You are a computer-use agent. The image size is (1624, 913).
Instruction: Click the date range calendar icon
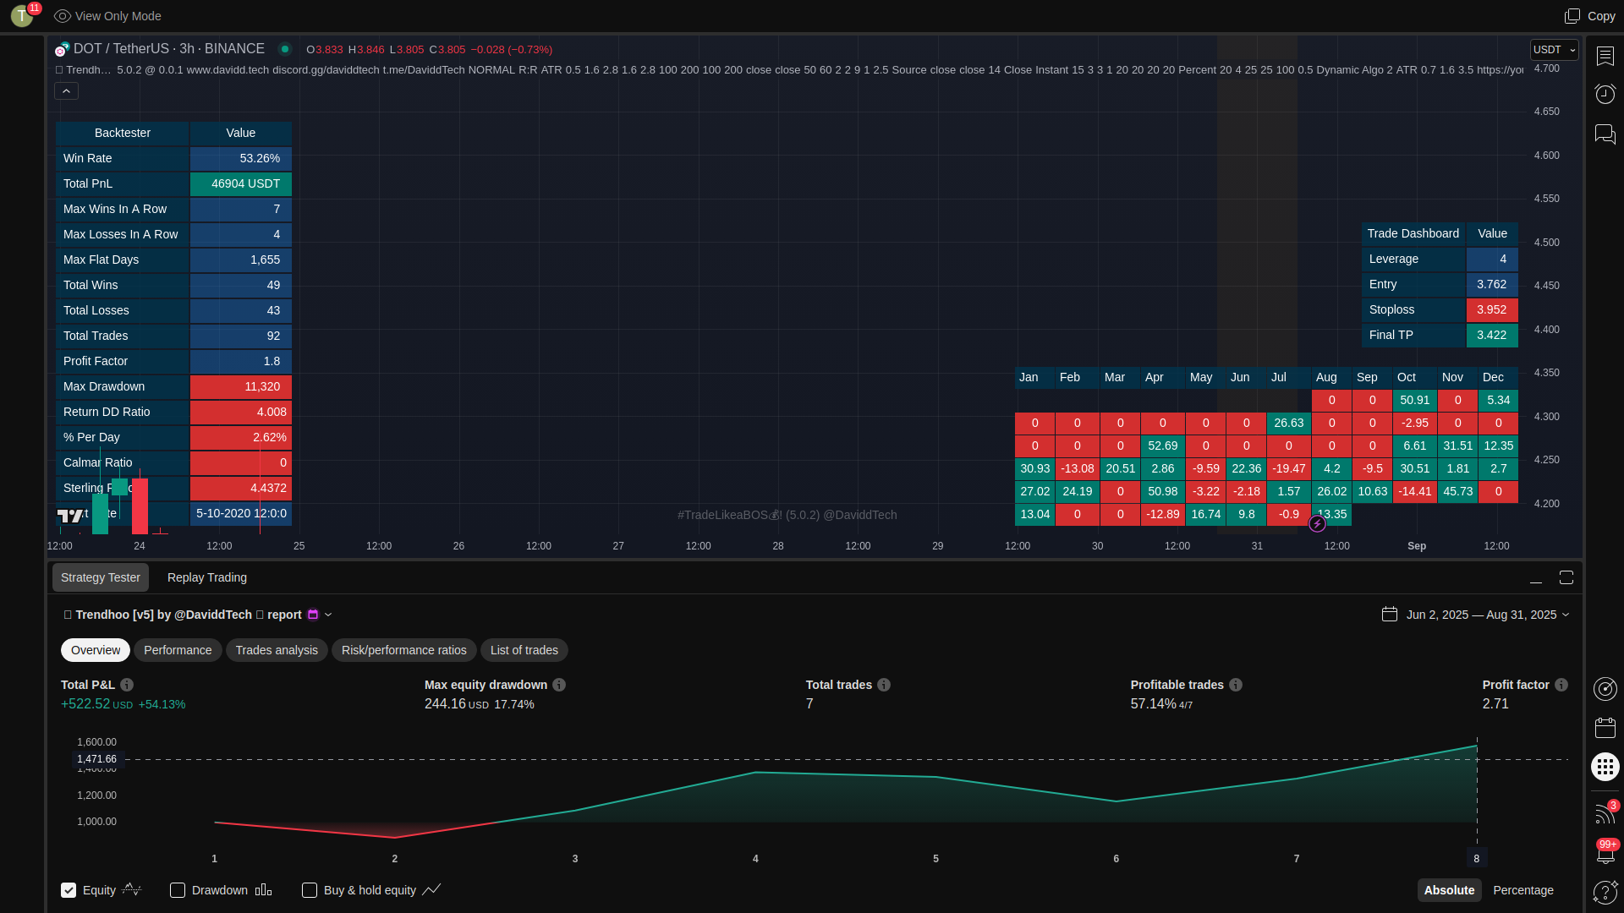tap(1390, 614)
